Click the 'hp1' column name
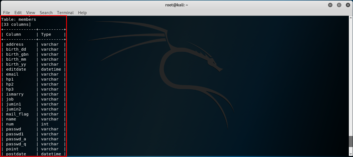The height and width of the screenshot is (157, 353). click(10, 79)
